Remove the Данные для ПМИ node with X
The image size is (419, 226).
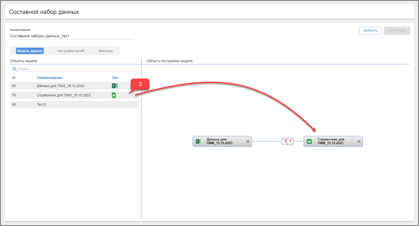tap(248, 141)
